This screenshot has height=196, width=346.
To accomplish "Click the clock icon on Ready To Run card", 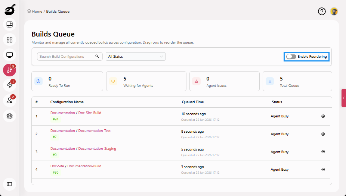I will coord(38,81).
